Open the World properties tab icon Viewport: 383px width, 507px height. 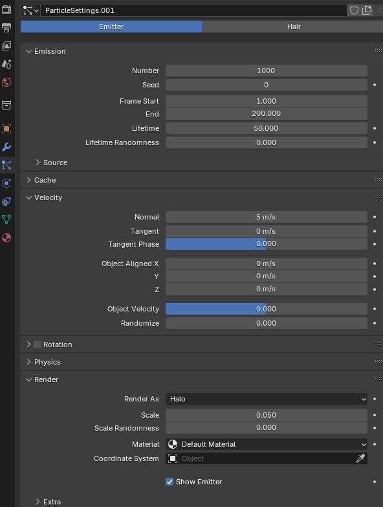pos(6,82)
